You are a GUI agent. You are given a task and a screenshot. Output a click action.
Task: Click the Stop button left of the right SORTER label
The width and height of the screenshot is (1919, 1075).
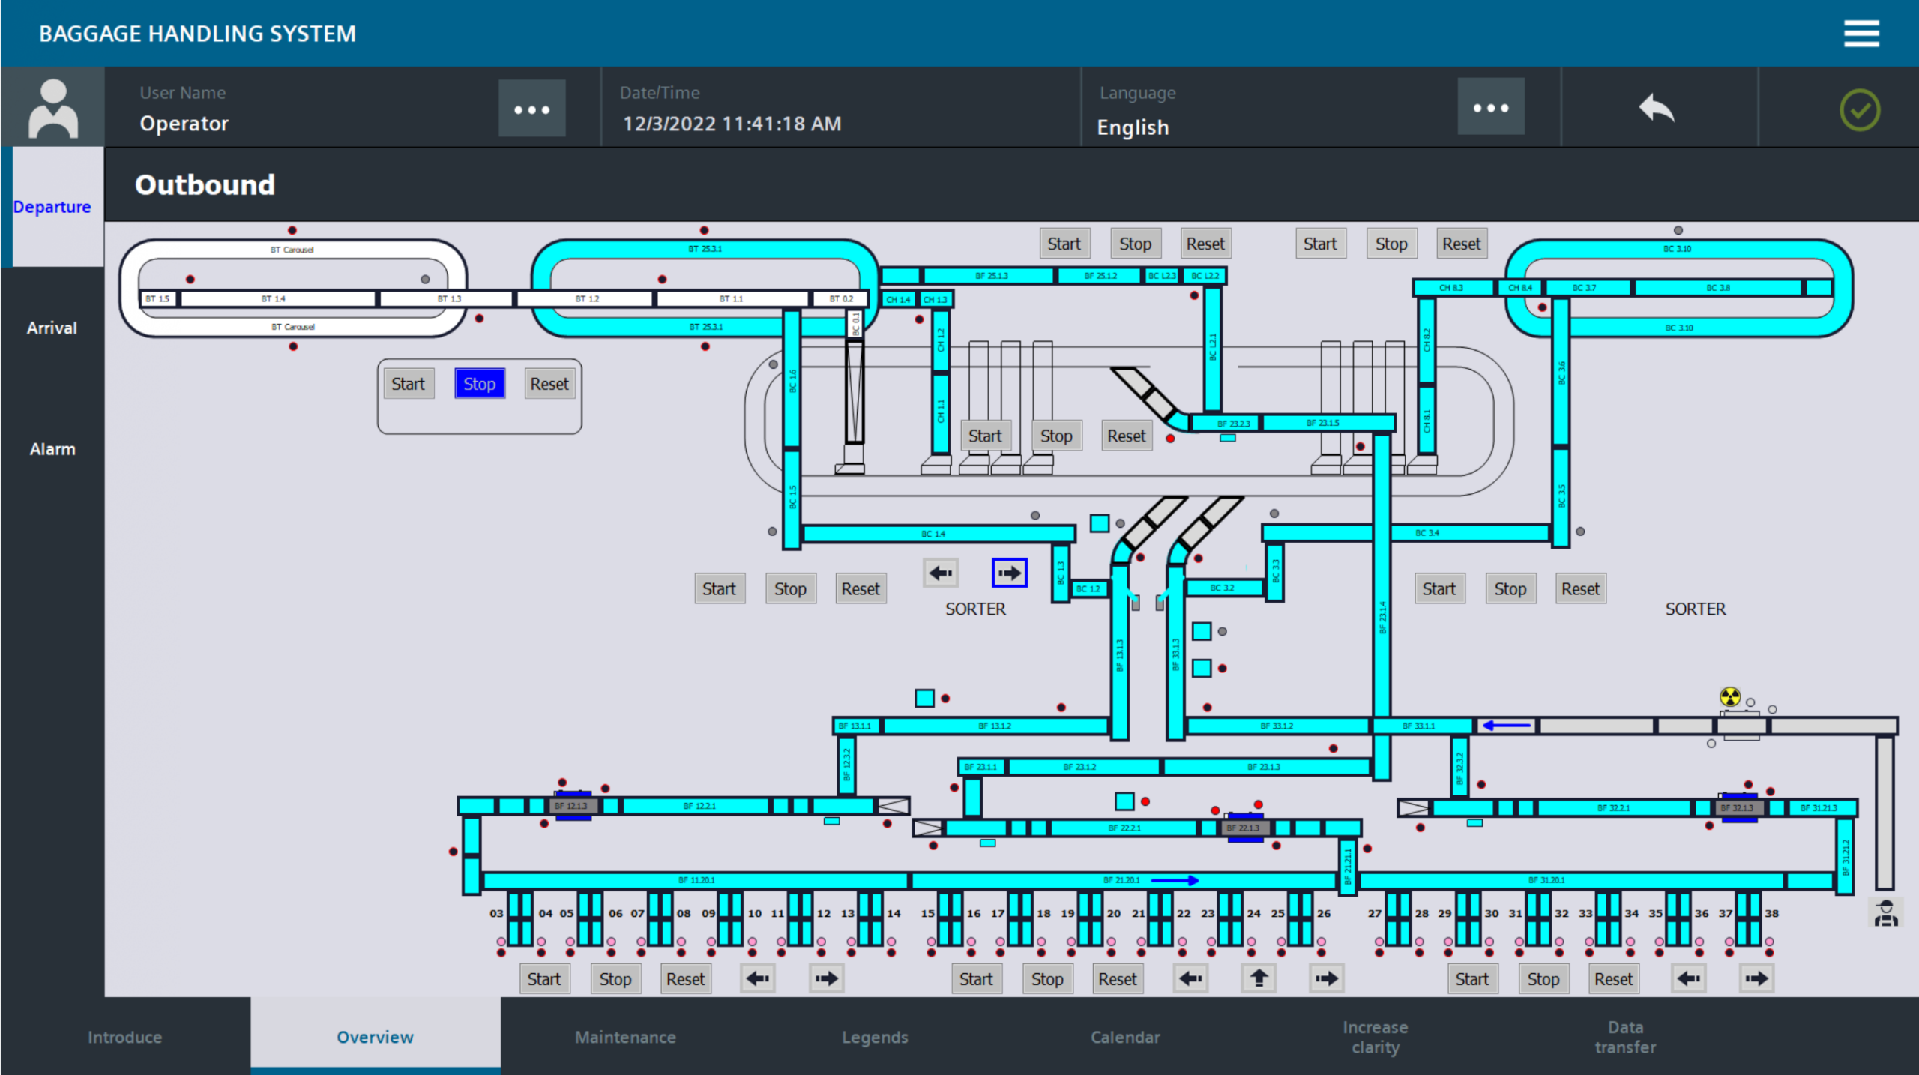1510,589
